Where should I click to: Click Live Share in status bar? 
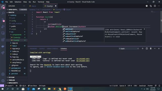pos(32,86)
